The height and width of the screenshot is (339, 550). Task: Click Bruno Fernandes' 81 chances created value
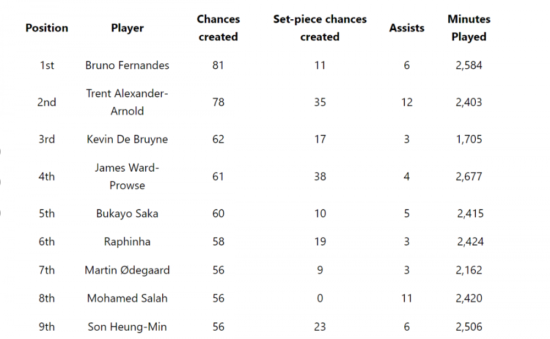[x=218, y=65]
